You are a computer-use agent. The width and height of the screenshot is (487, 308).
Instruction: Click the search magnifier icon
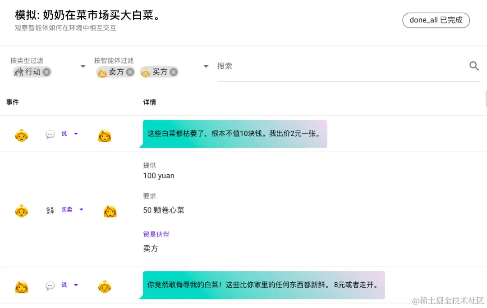pyautogui.click(x=474, y=66)
